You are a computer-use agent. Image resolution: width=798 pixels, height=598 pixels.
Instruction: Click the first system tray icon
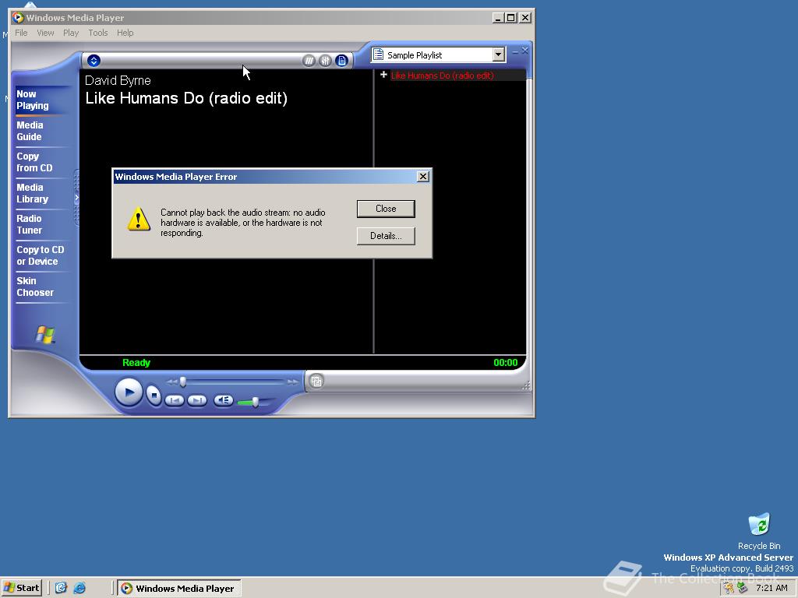[729, 588]
